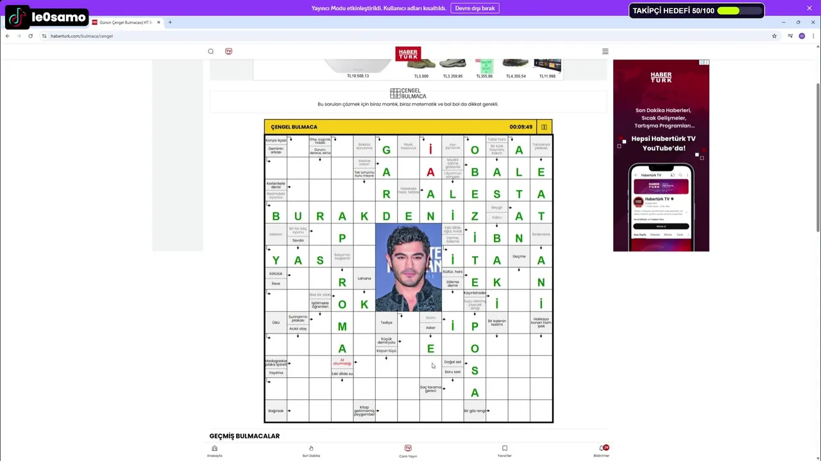Click the Boru sesi clue
821x461 pixels.
click(x=452, y=372)
